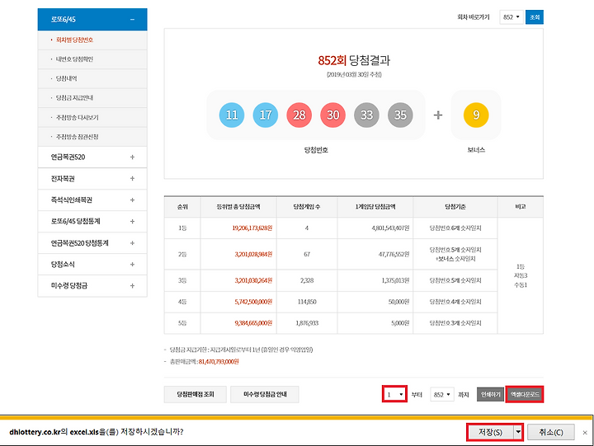This screenshot has height=446, width=594.
Task: Select 4등 winner count 114,850
Action: pyautogui.click(x=307, y=302)
